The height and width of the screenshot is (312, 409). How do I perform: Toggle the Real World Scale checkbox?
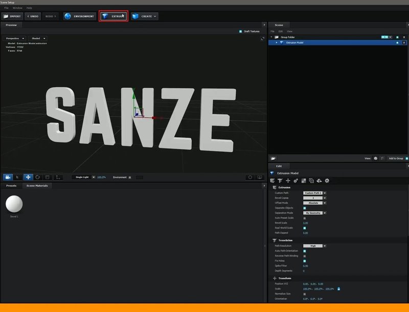304,228
